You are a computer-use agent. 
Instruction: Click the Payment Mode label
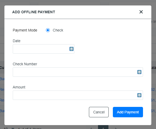pyautogui.click(x=25, y=30)
